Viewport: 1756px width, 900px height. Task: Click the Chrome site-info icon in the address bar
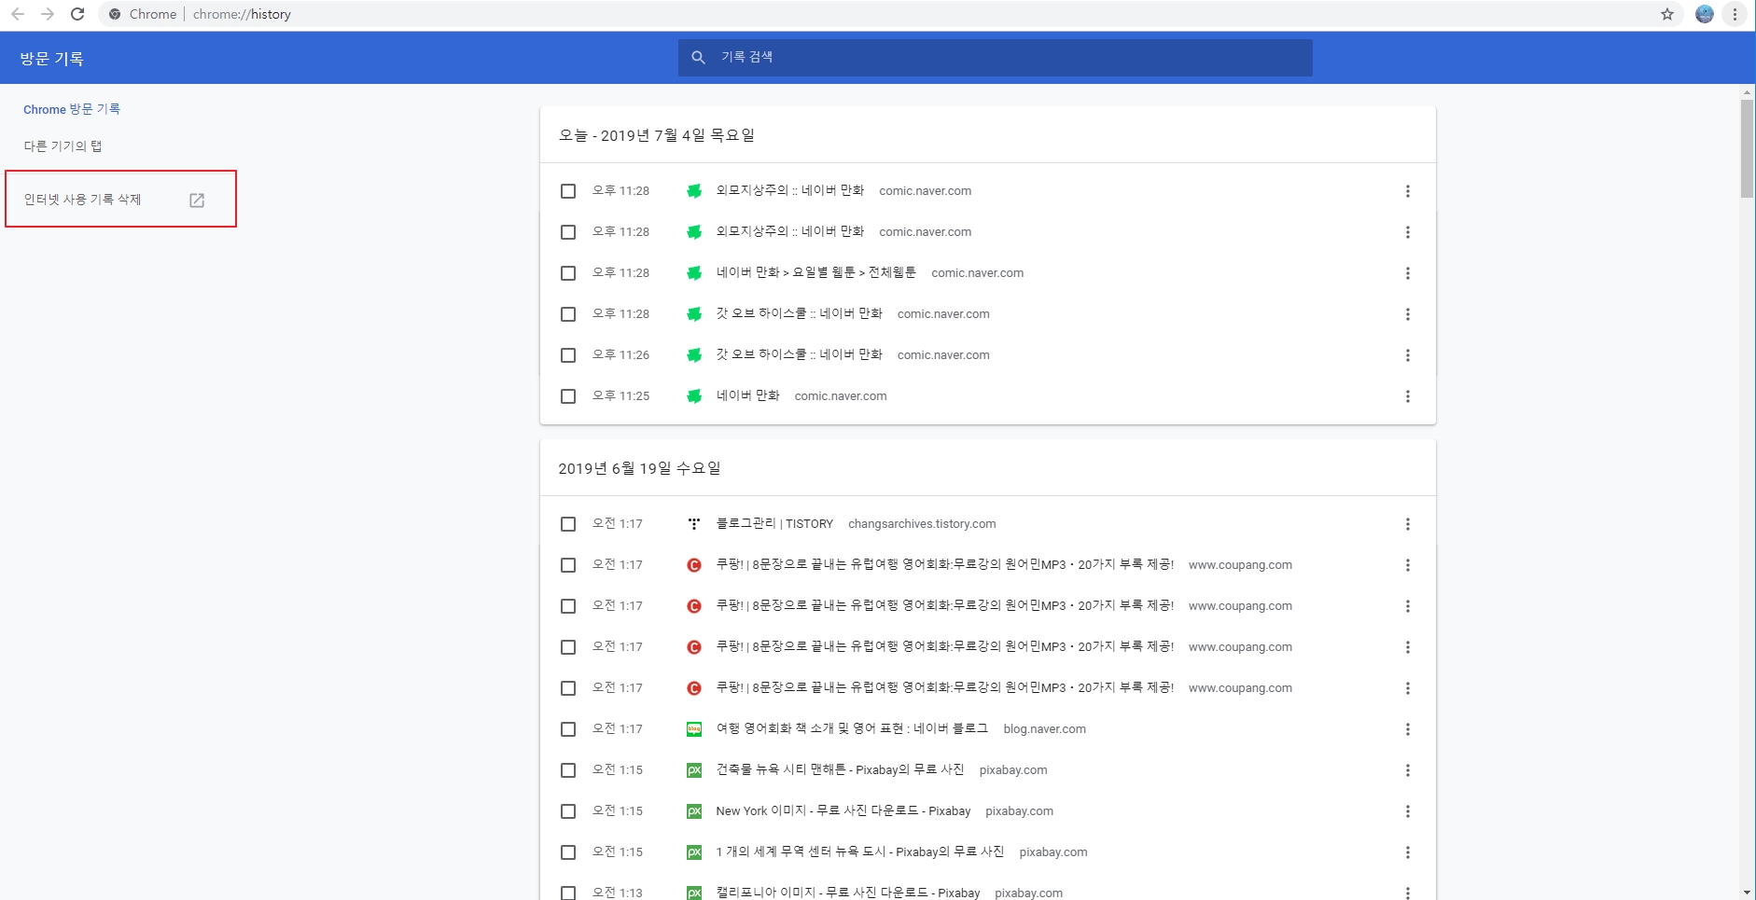pos(115,14)
